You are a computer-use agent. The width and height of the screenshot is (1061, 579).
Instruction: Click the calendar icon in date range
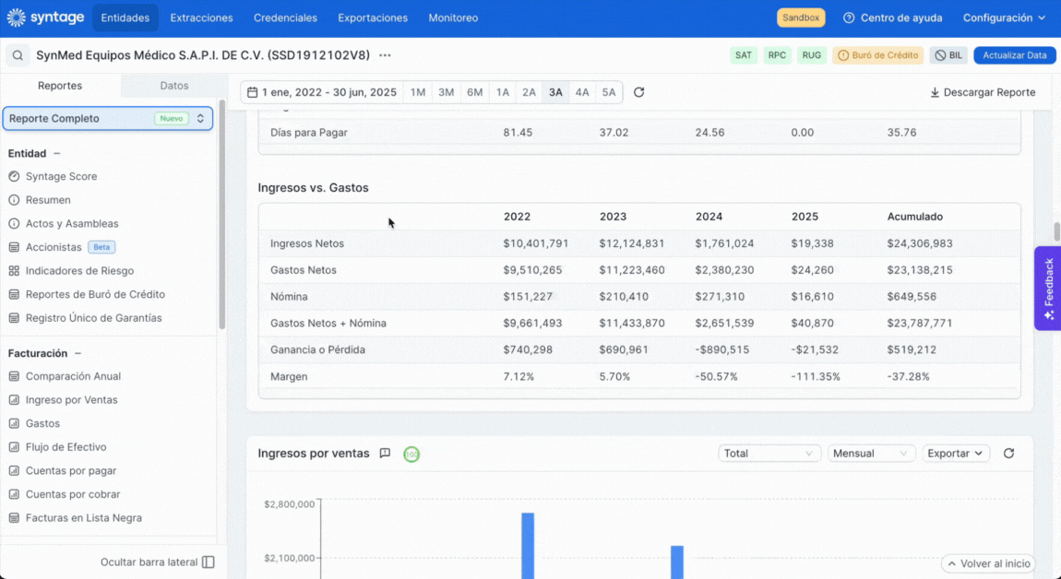click(253, 92)
